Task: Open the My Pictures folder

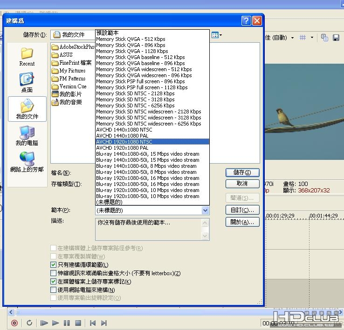Action: coord(69,71)
